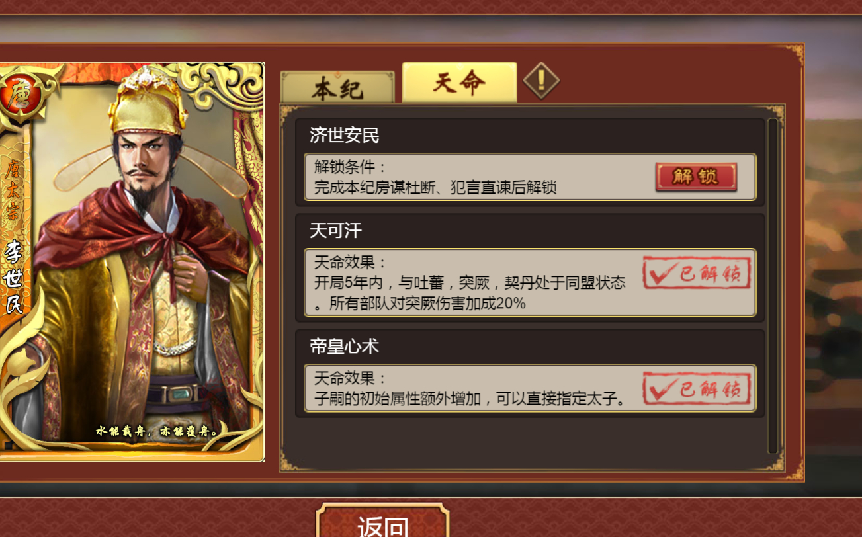Click the vertical 唐太宗 李世民 name banner
Viewport: 862px width, 537px height.
(14, 238)
